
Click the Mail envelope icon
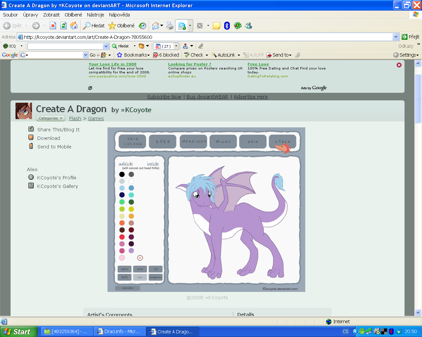coord(156,26)
